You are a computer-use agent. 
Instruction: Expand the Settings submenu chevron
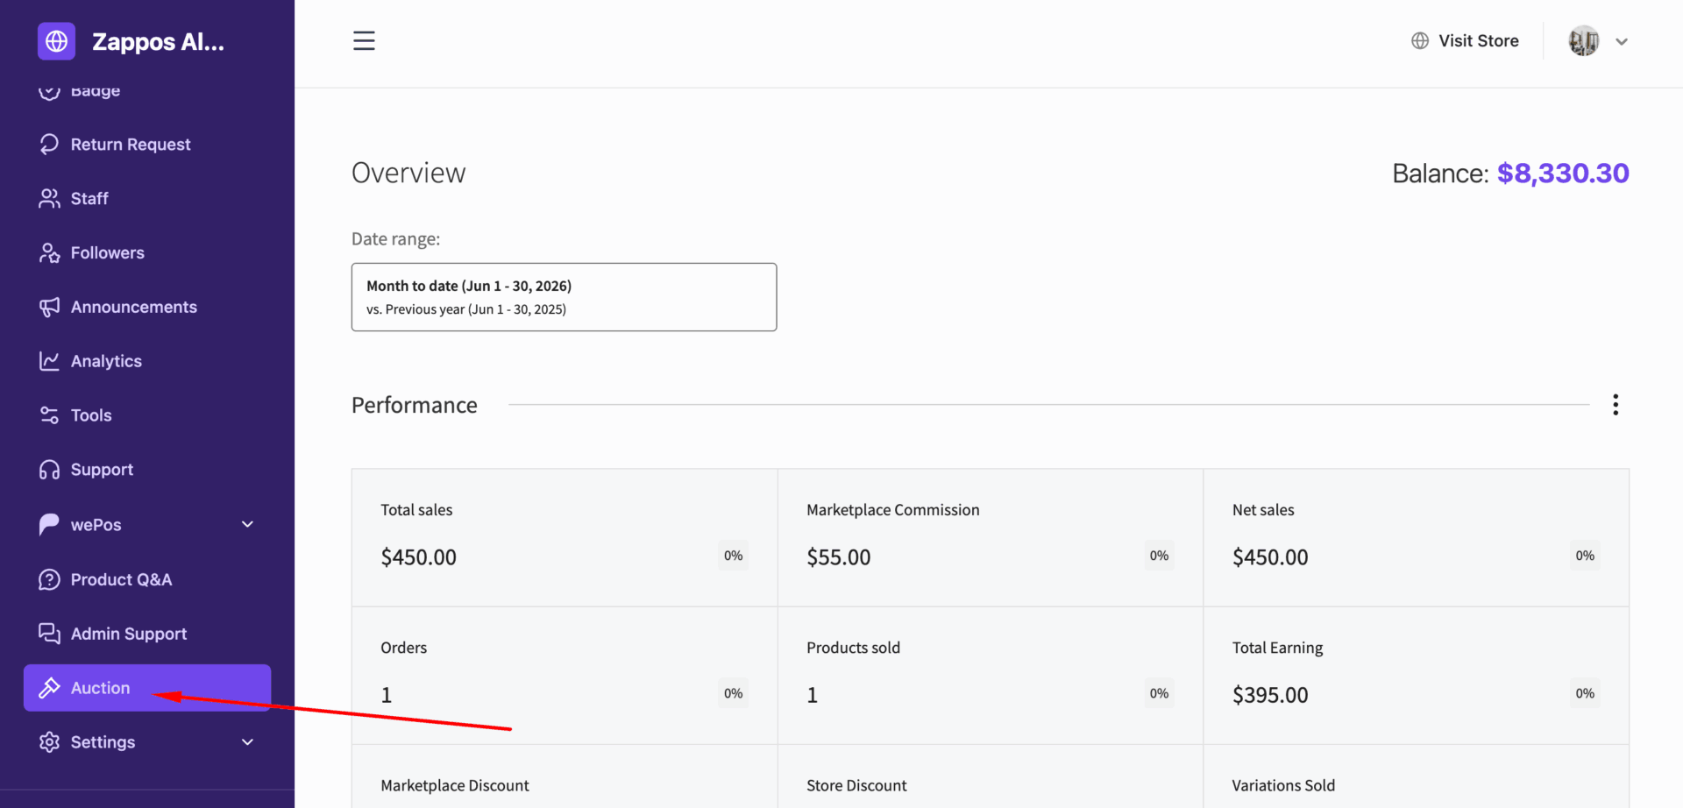coord(247,742)
